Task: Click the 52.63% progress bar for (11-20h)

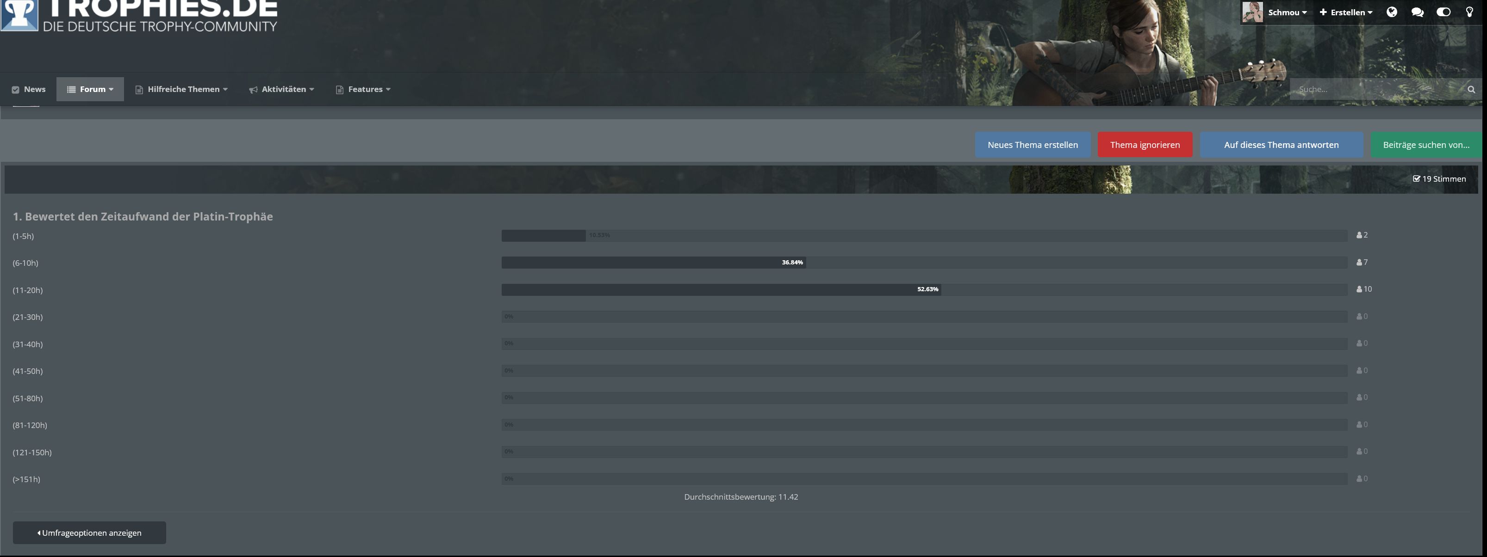Action: pyautogui.click(x=924, y=289)
